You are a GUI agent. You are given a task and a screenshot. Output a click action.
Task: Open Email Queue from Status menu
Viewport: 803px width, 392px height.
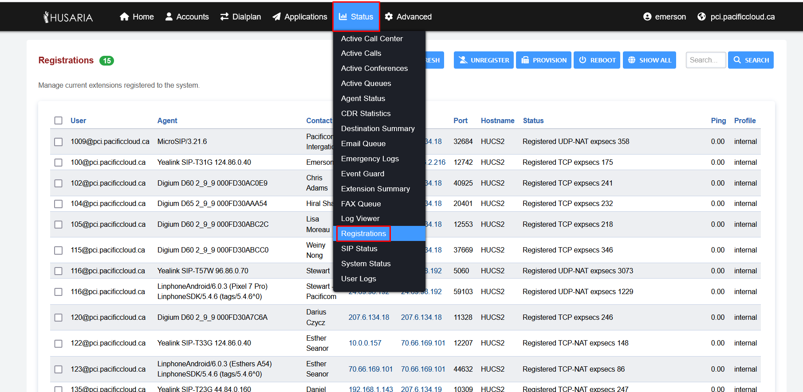click(x=379, y=144)
